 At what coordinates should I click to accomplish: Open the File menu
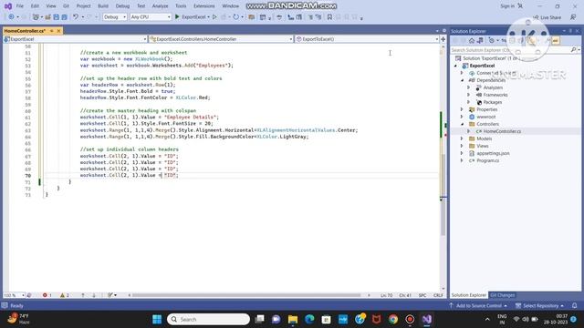click(x=20, y=6)
